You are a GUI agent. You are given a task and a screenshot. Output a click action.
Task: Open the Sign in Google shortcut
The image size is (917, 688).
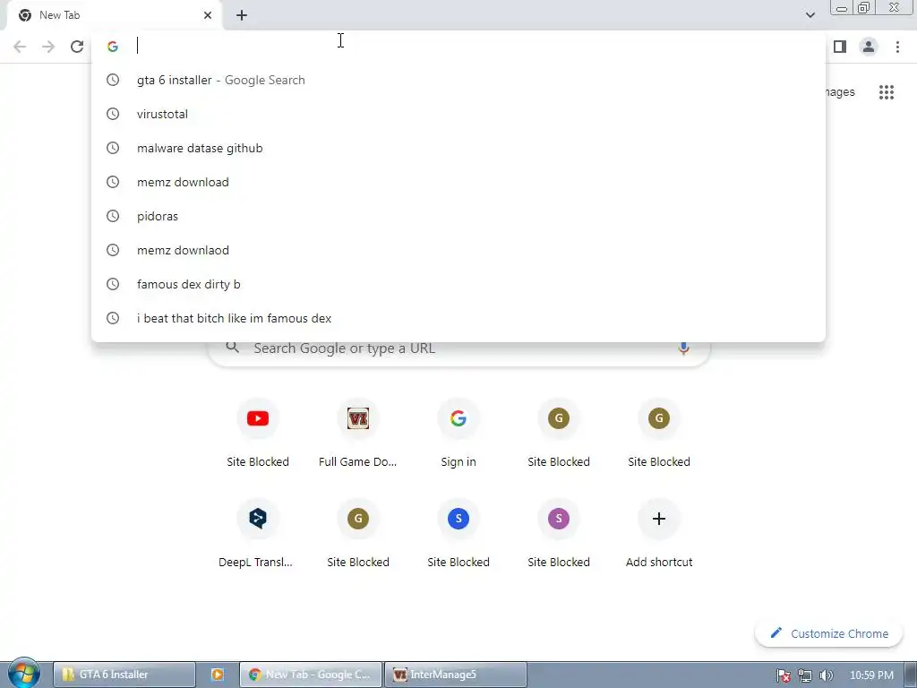(x=458, y=434)
